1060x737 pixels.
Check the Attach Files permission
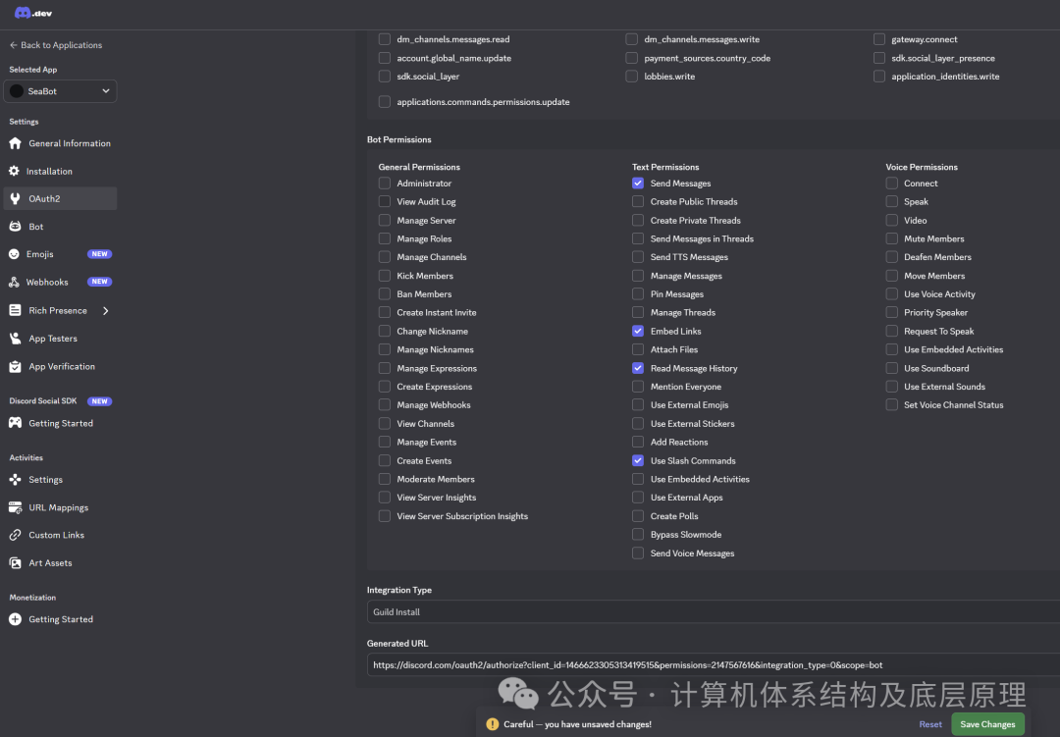click(x=638, y=349)
